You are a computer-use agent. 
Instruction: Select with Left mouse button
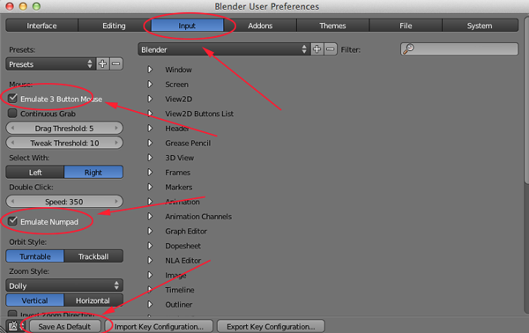coord(35,173)
